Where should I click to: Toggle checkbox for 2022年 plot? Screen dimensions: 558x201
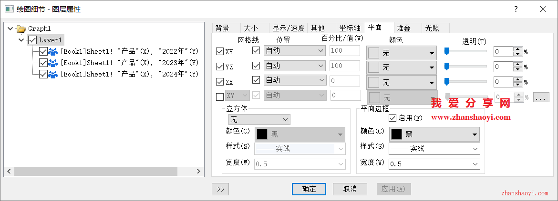pos(43,51)
